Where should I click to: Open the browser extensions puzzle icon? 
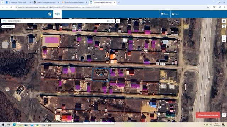[x=214, y=7]
